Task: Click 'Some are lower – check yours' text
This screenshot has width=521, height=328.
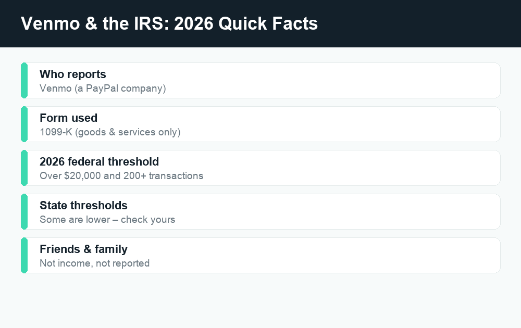Action: [x=107, y=219]
